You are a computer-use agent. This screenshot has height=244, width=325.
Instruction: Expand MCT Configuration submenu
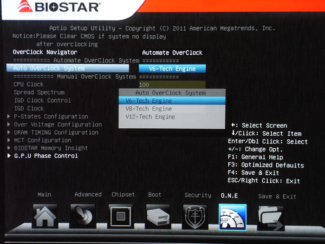(x=43, y=140)
